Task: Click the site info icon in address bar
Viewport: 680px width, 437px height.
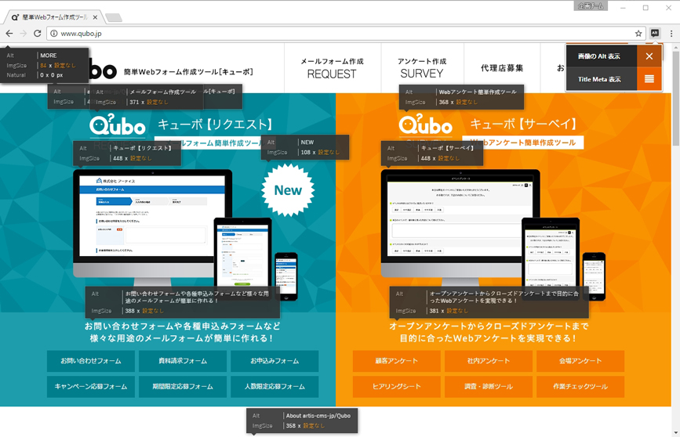Action: [54, 34]
